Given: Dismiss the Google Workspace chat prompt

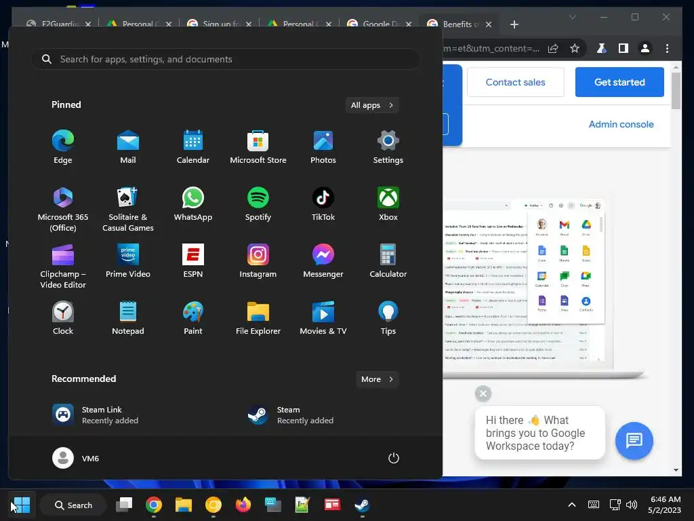Looking at the screenshot, I should click(x=483, y=393).
